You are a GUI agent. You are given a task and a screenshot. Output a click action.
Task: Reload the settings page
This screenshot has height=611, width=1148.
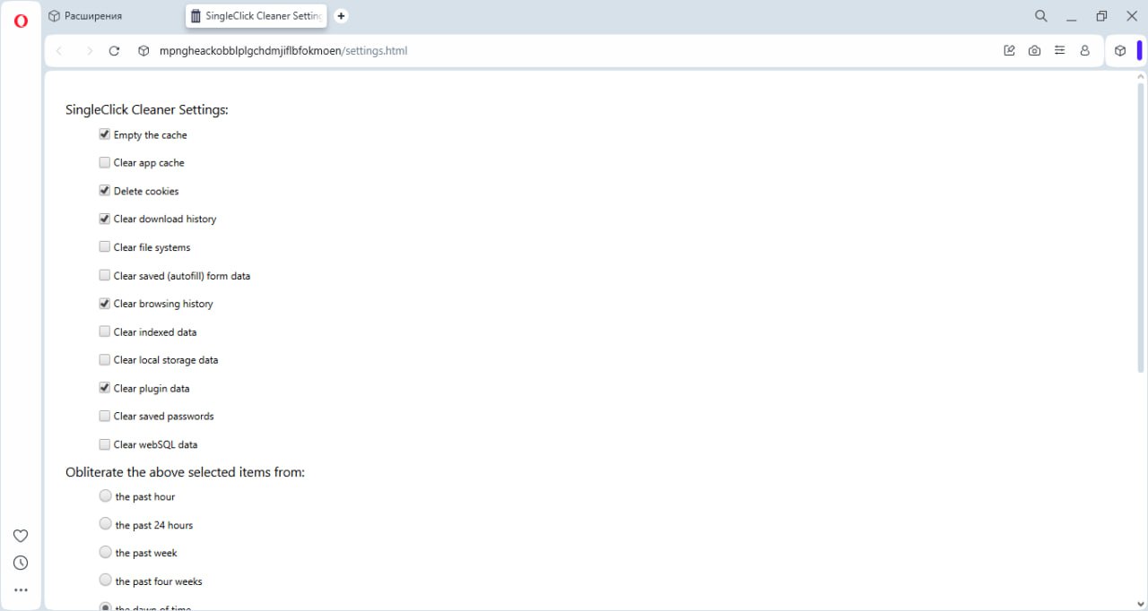pyautogui.click(x=114, y=51)
